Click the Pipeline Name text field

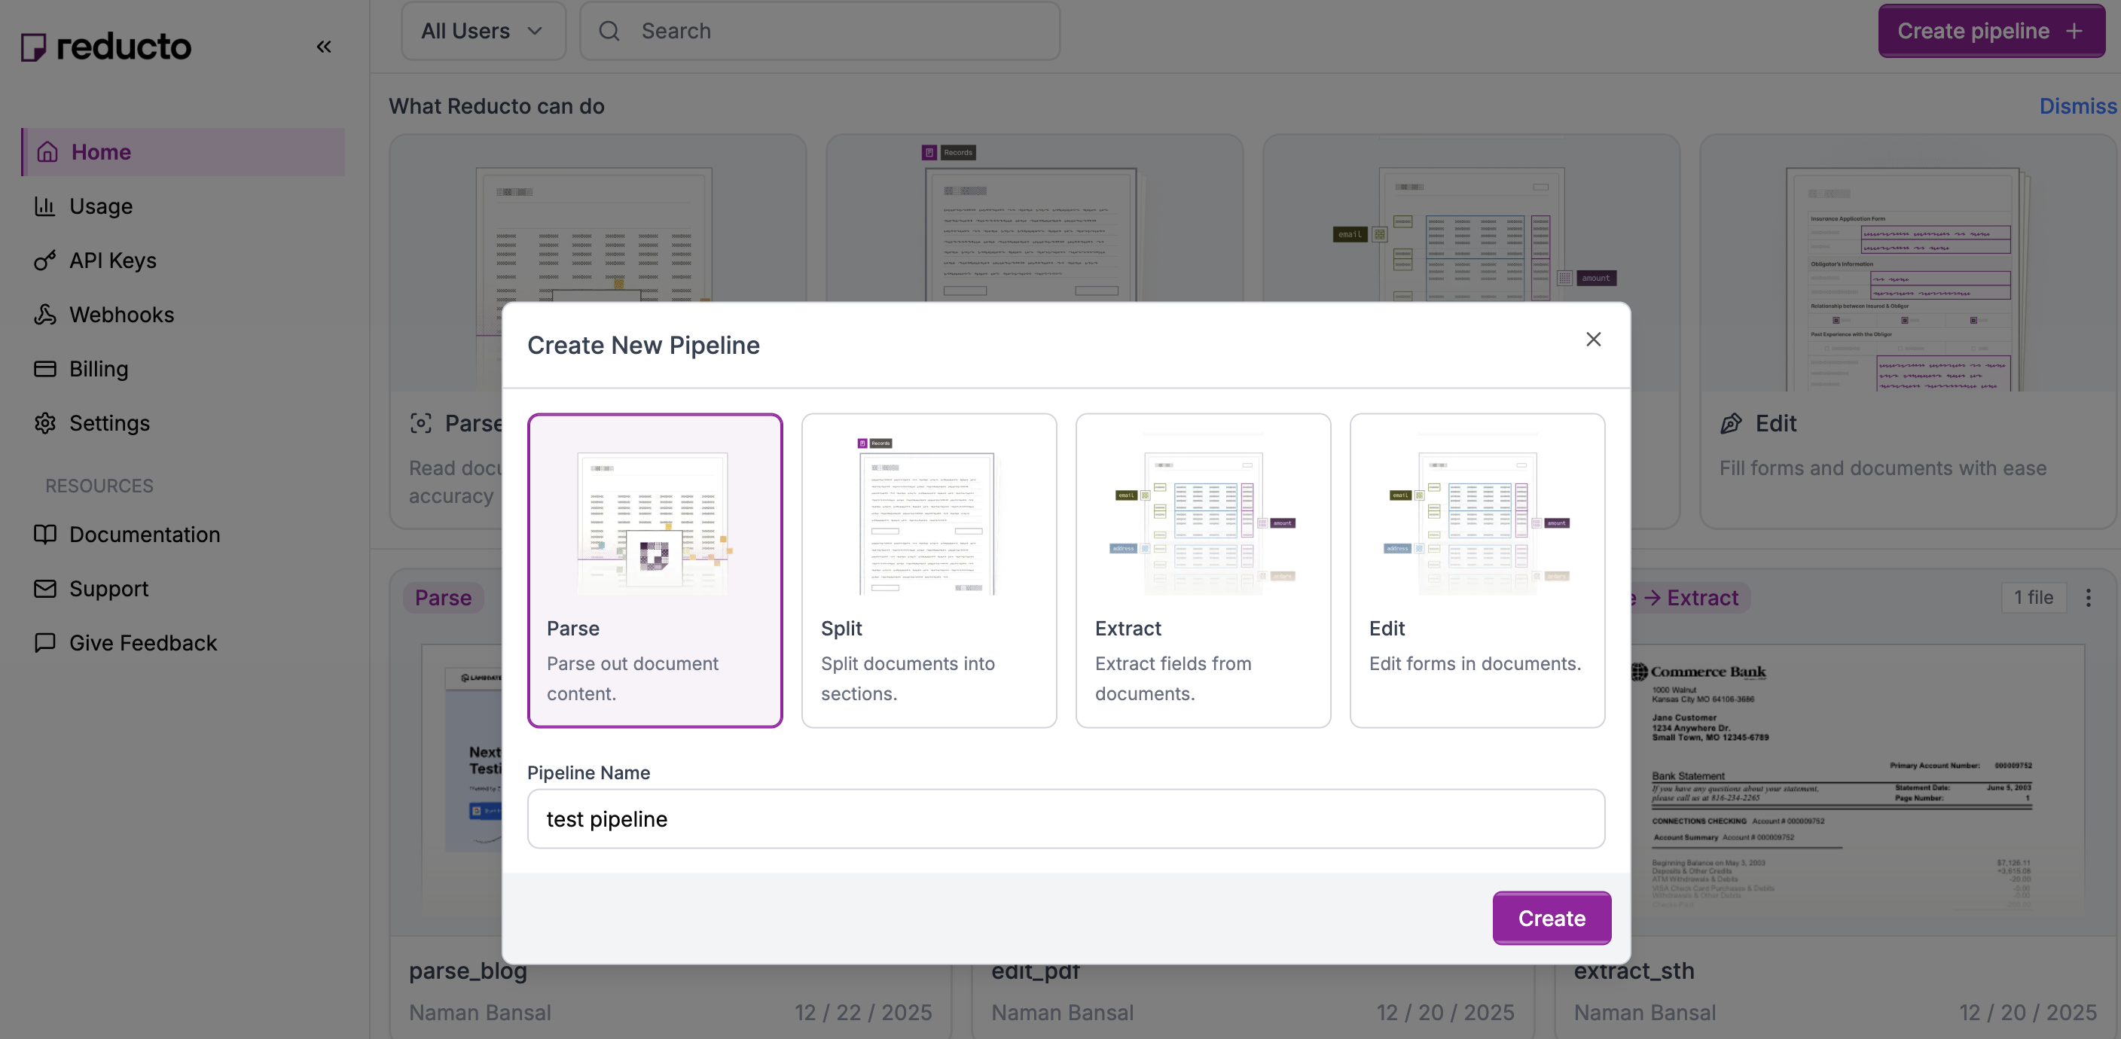tap(1066, 818)
